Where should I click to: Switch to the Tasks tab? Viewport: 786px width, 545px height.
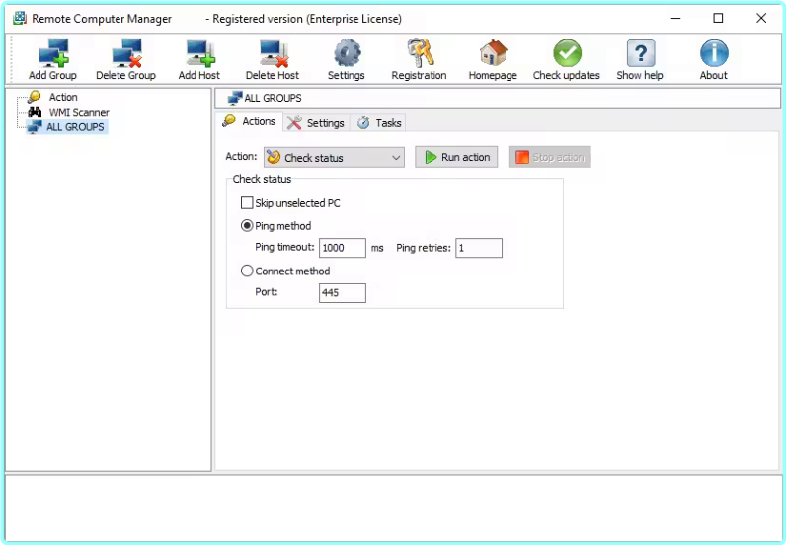[x=379, y=122]
